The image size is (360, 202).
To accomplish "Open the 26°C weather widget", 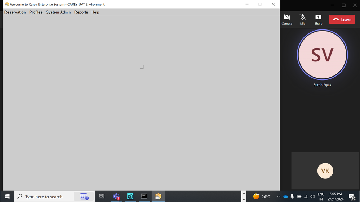I will (x=261, y=197).
